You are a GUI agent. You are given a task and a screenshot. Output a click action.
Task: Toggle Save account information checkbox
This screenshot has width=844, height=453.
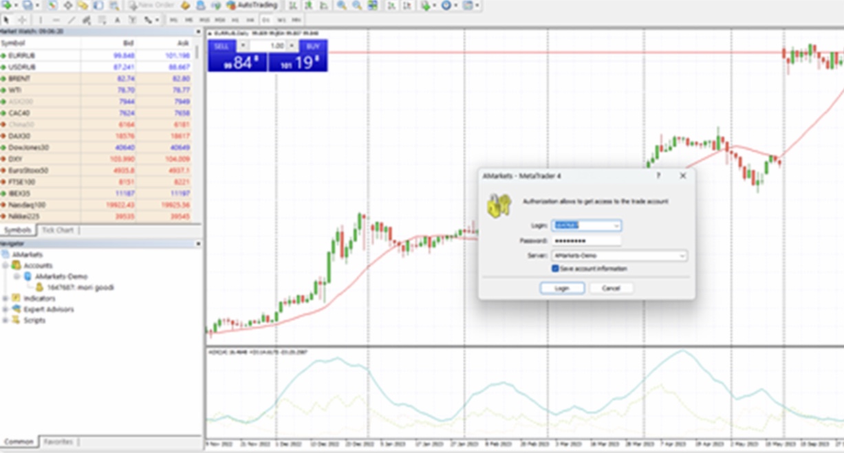click(x=556, y=269)
